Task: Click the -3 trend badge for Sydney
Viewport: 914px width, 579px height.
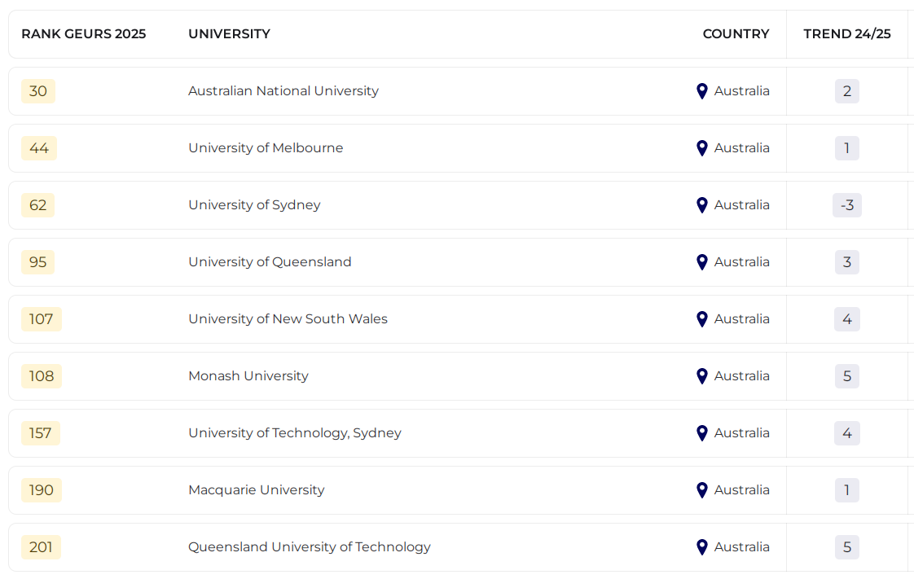Action: click(x=847, y=205)
